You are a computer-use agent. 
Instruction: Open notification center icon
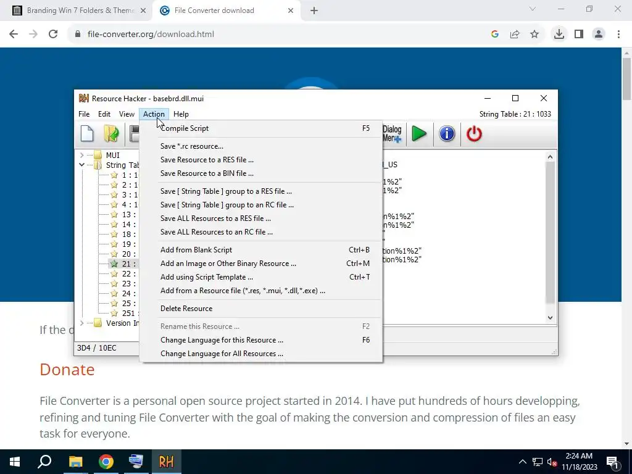(612, 462)
